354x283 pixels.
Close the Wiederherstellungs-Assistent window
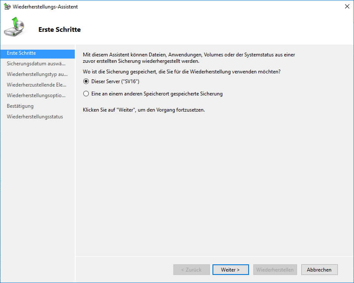(x=347, y=6)
